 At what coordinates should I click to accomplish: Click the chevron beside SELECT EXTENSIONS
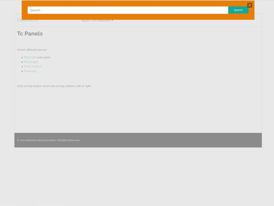coord(112,20)
